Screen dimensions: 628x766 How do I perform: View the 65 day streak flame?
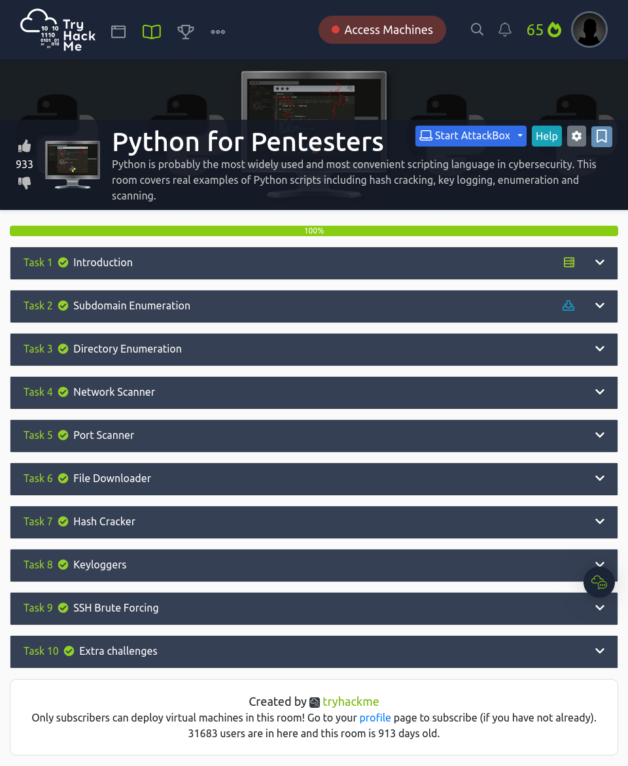544,30
